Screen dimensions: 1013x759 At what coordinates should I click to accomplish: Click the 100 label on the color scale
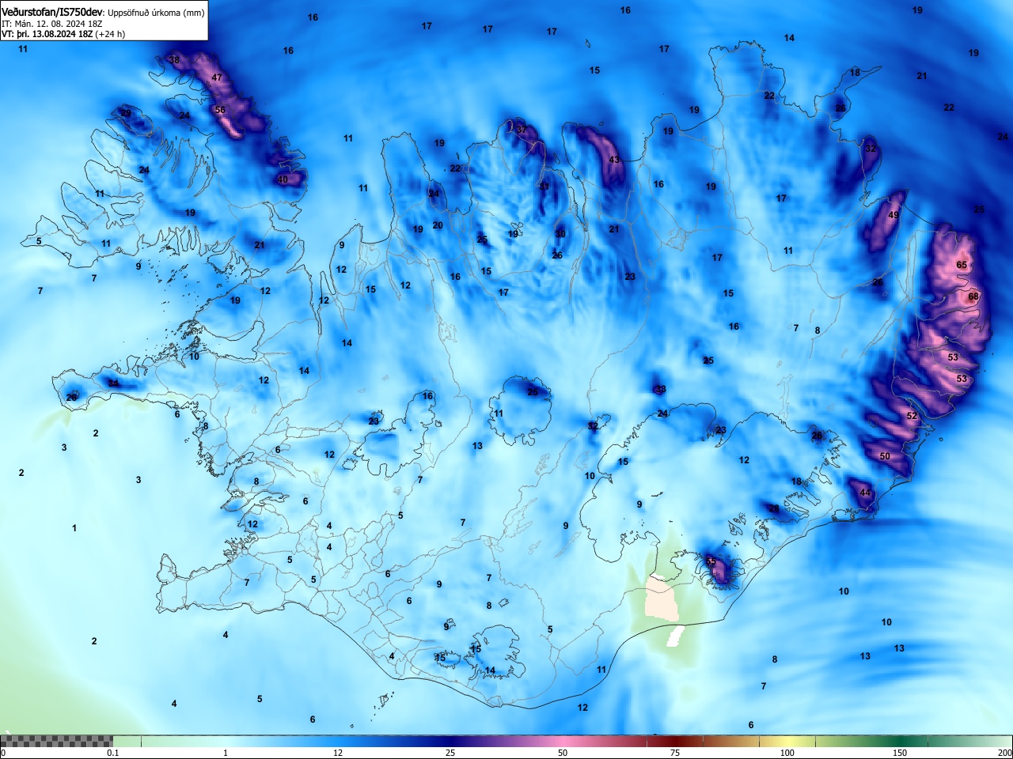pyautogui.click(x=787, y=753)
